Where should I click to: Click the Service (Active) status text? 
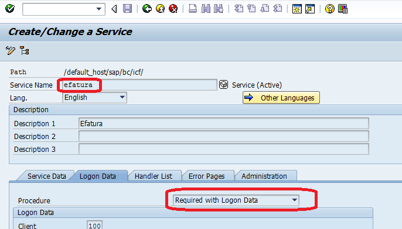(x=257, y=85)
